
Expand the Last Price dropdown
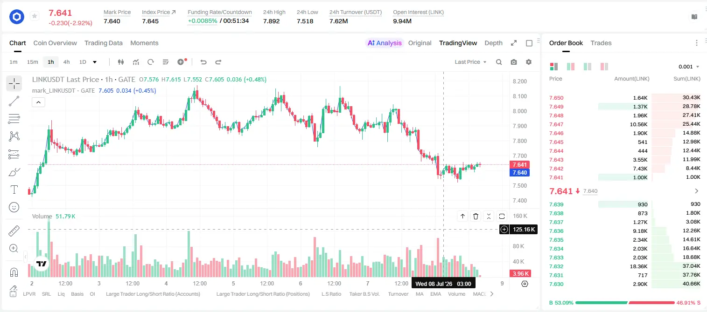[470, 62]
